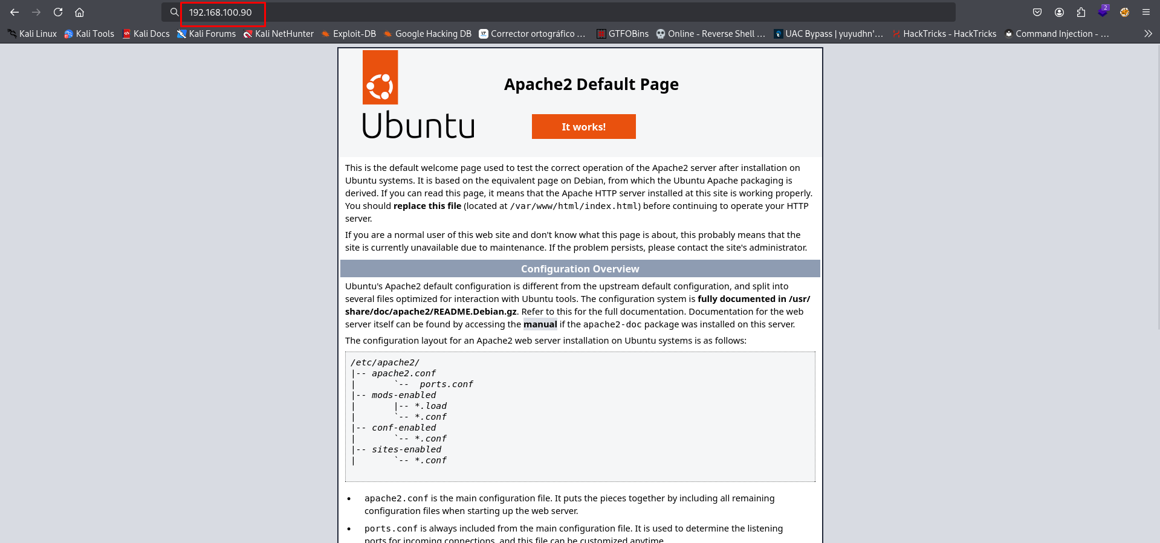The image size is (1160, 543).
Task: Open the UAC Bypass bookmark
Action: (828, 34)
